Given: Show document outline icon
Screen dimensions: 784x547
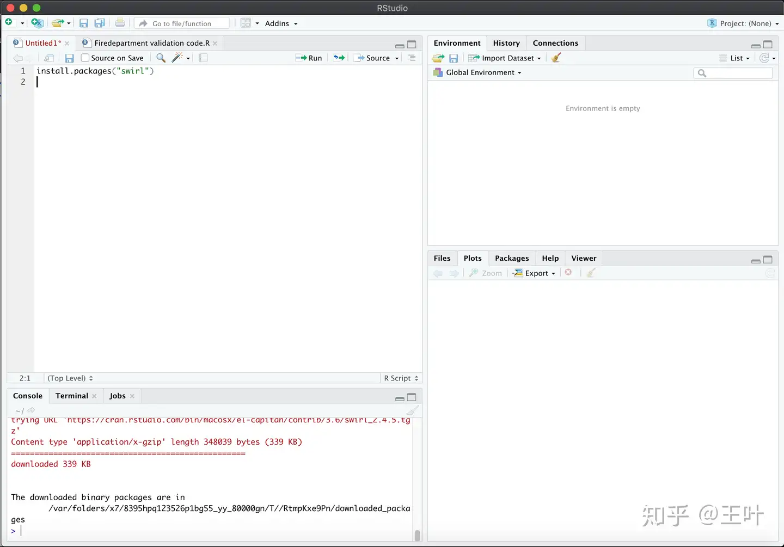Looking at the screenshot, I should pos(412,58).
